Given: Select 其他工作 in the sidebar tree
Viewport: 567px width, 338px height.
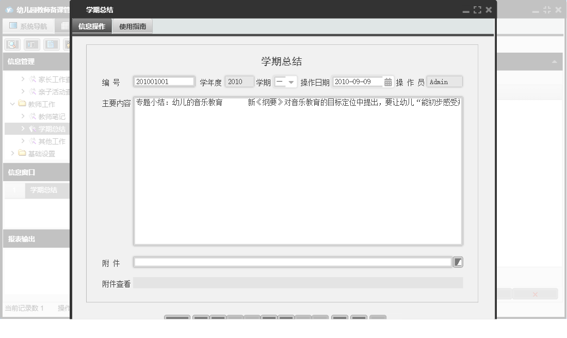Looking at the screenshot, I should pos(52,141).
